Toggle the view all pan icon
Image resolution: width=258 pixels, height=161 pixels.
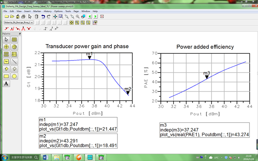pyautogui.click(x=55, y=16)
